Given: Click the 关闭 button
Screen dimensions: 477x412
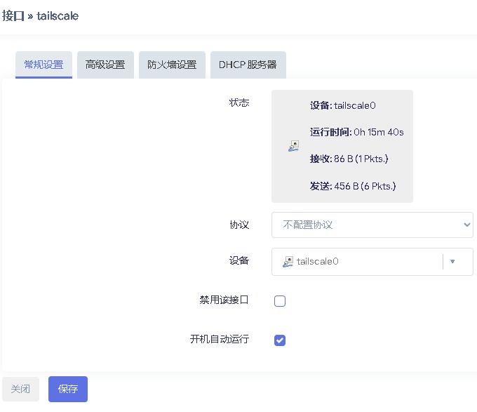Looking at the screenshot, I should point(20,389).
